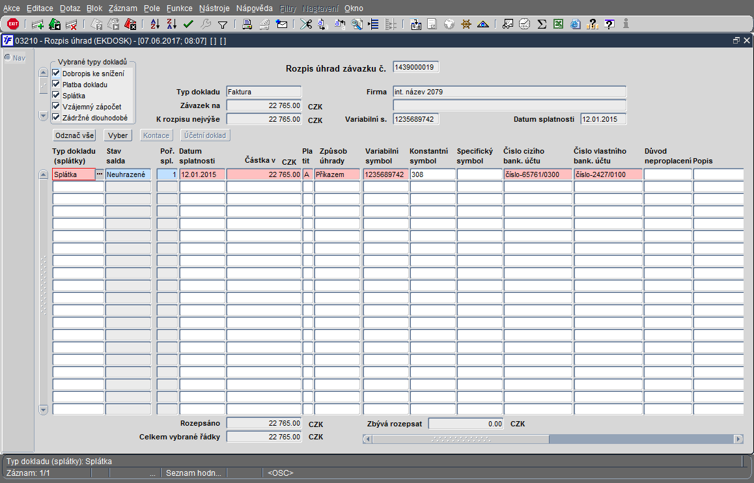Open the Nápověda menu
Viewport: 754px width, 483px height.
point(255,8)
